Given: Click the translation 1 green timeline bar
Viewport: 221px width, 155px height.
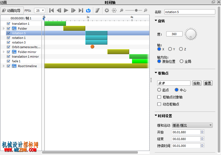Looking at the screenshot, I should pos(55,23).
